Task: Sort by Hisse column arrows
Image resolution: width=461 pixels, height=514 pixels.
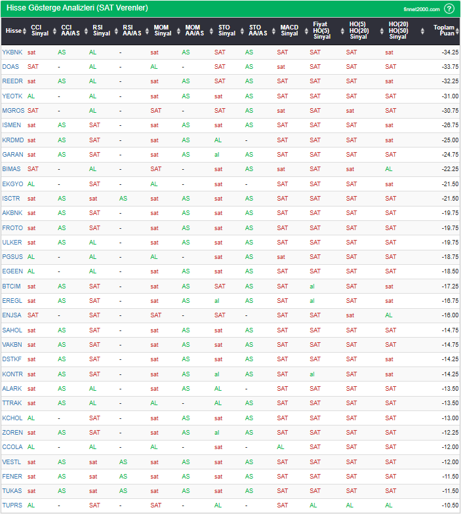Action: [x=24, y=31]
